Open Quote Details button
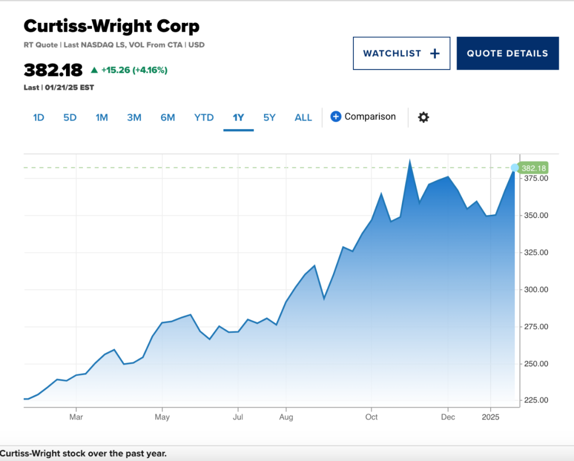This screenshot has width=574, height=461. click(507, 53)
